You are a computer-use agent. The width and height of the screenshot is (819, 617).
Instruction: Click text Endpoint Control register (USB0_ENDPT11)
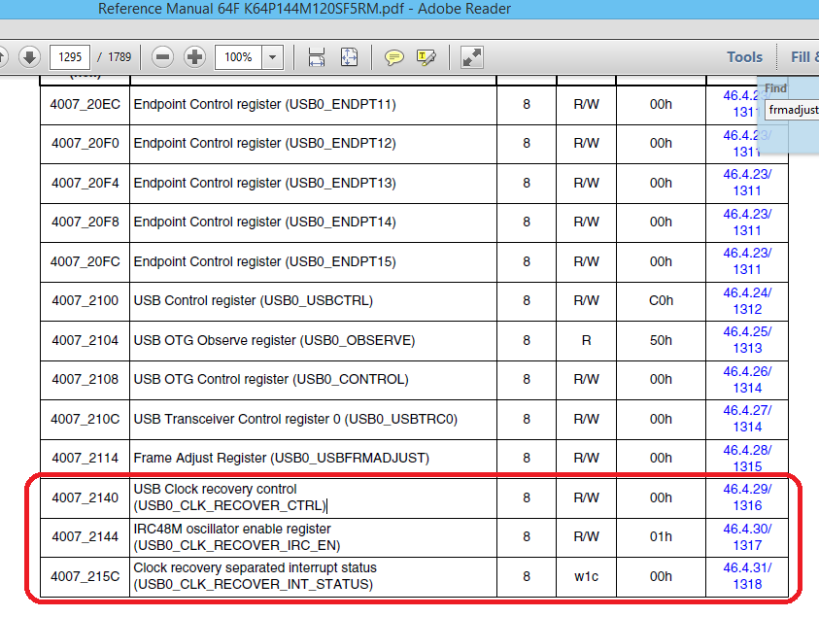coord(265,105)
